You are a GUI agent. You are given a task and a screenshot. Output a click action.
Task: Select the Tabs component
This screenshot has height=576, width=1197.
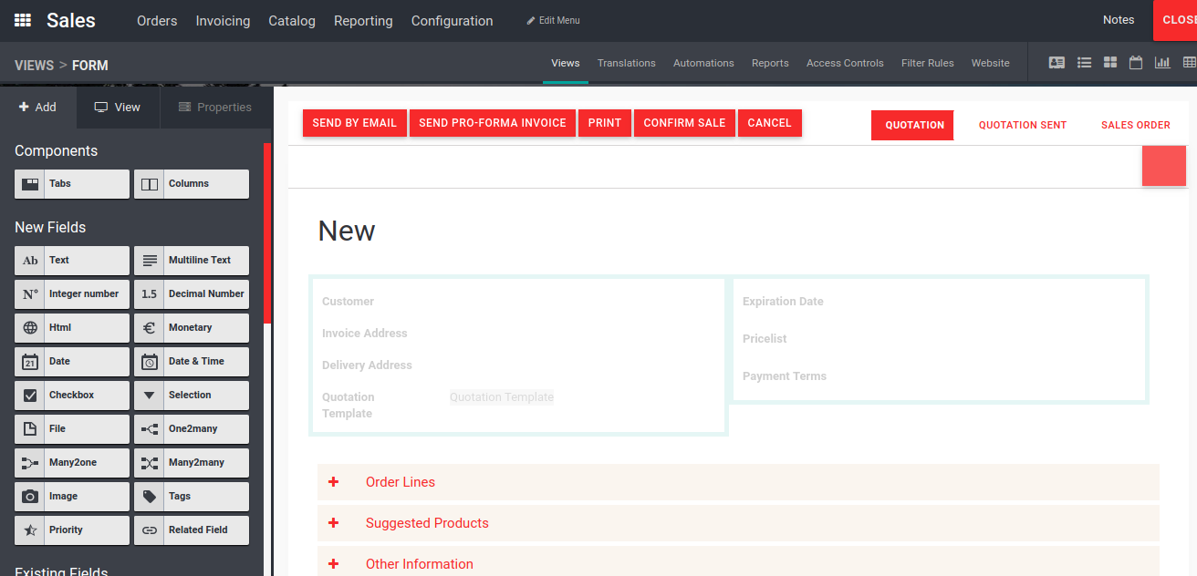point(72,184)
